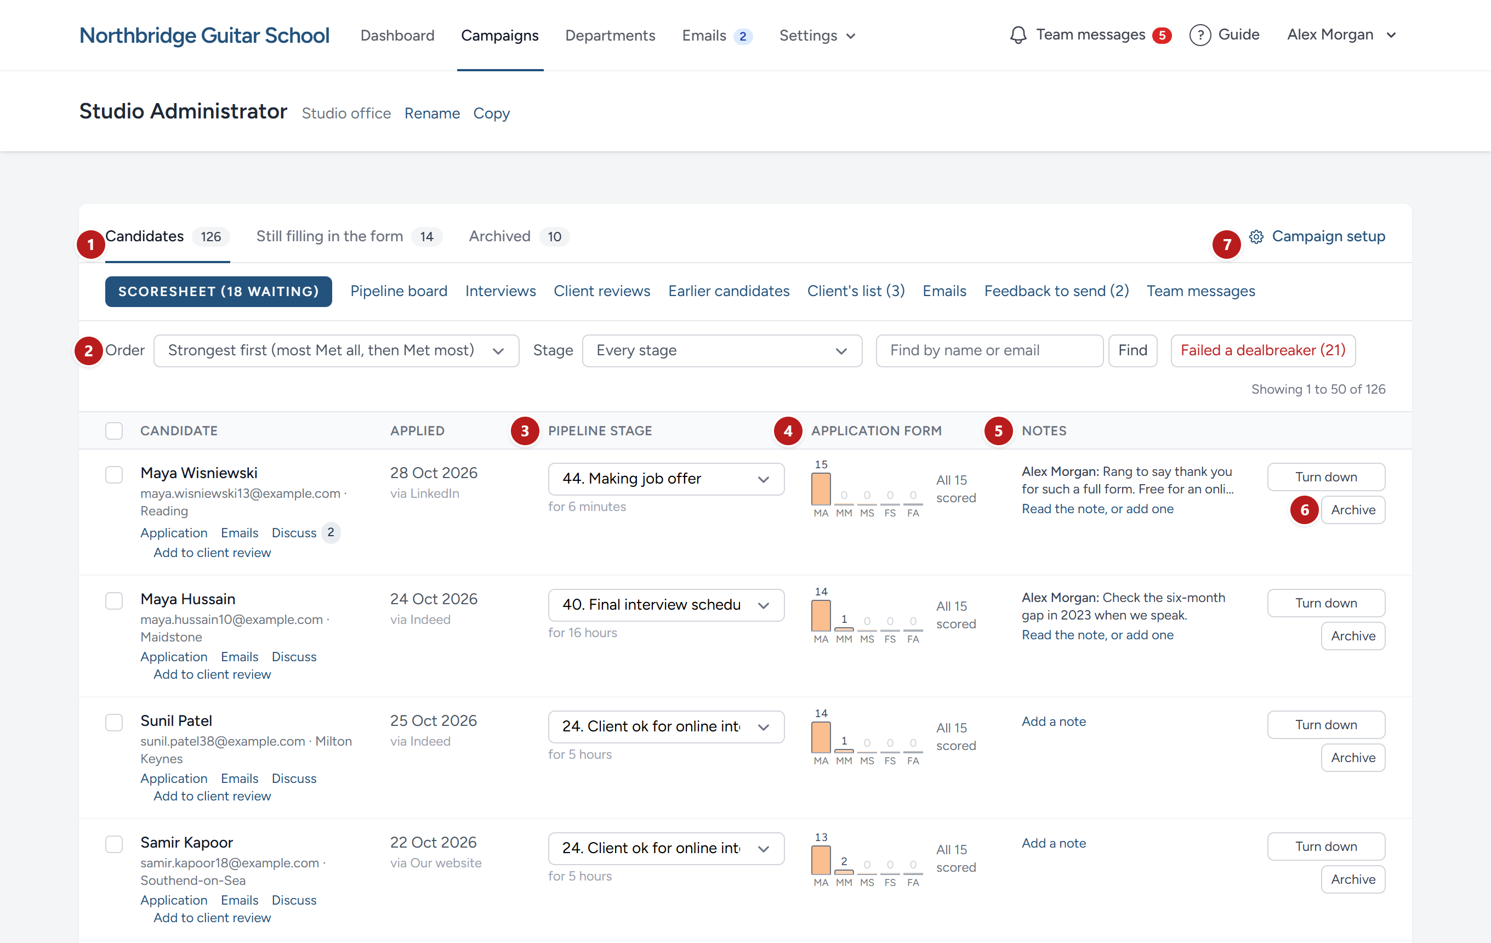Open the Alex Morgan account menu
Image resolution: width=1491 pixels, height=943 pixels.
click(1341, 35)
